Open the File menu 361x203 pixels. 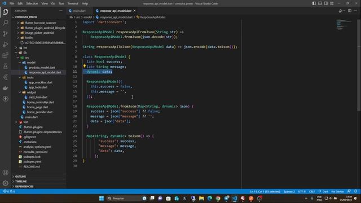coord(12,3)
